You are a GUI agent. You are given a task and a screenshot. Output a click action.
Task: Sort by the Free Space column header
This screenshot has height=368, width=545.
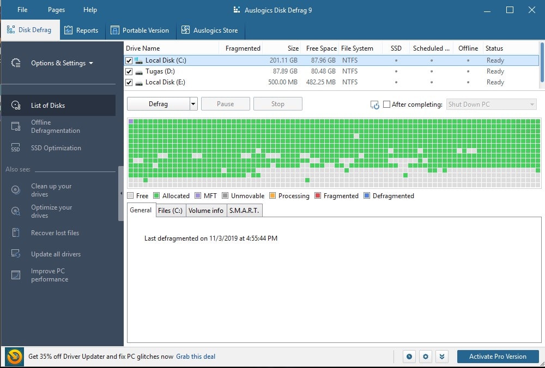coord(321,48)
